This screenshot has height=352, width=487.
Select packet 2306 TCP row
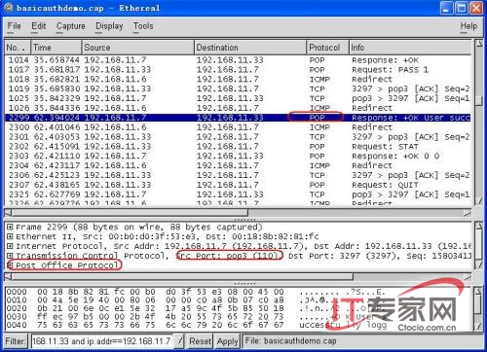click(x=238, y=175)
